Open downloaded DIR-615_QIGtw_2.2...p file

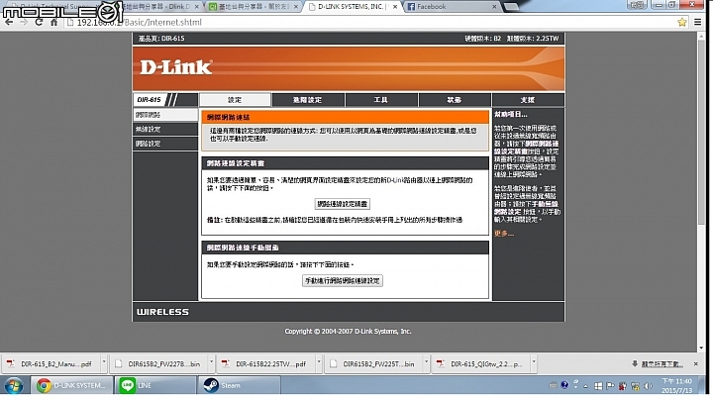(x=480, y=363)
